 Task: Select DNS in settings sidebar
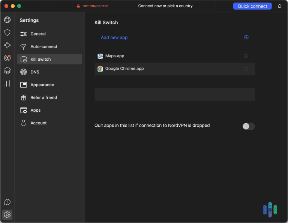[35, 72]
